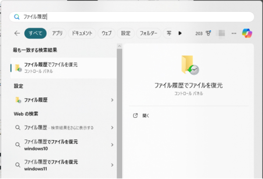
Task: Open the three-dot options menu
Action: (234, 33)
